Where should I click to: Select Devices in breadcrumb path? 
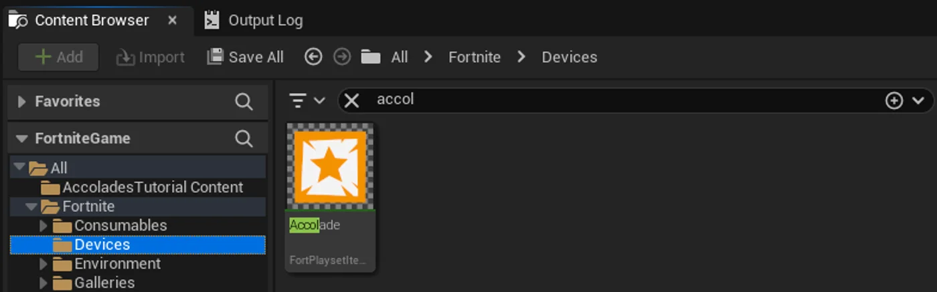570,57
